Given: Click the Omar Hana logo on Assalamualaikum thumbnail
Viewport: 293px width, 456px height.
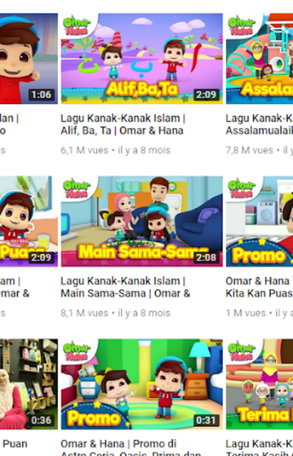Looking at the screenshot, I should coord(242,26).
